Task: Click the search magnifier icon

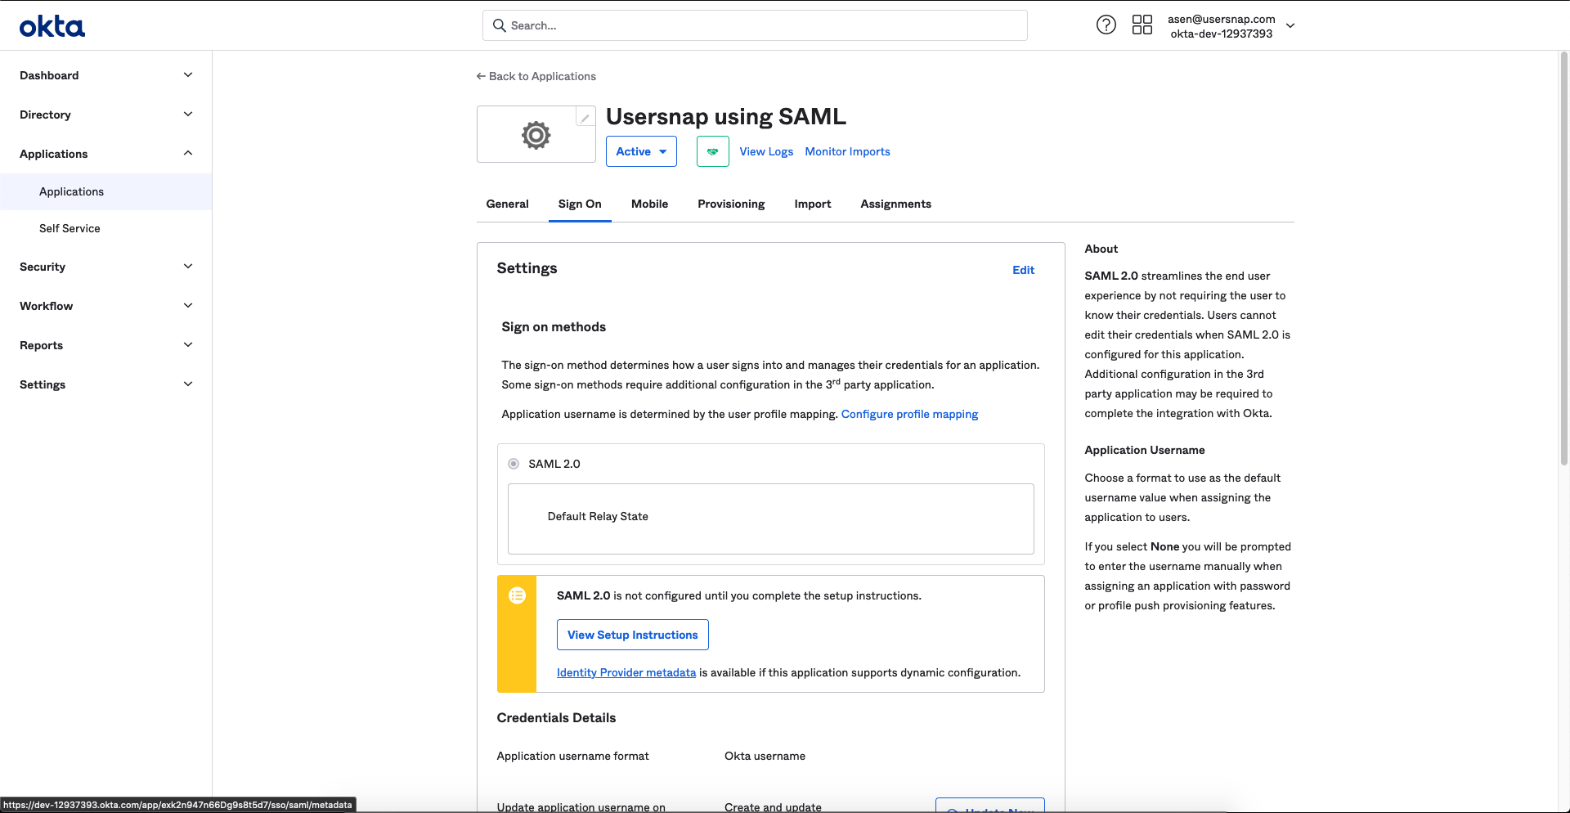Action: tap(499, 25)
